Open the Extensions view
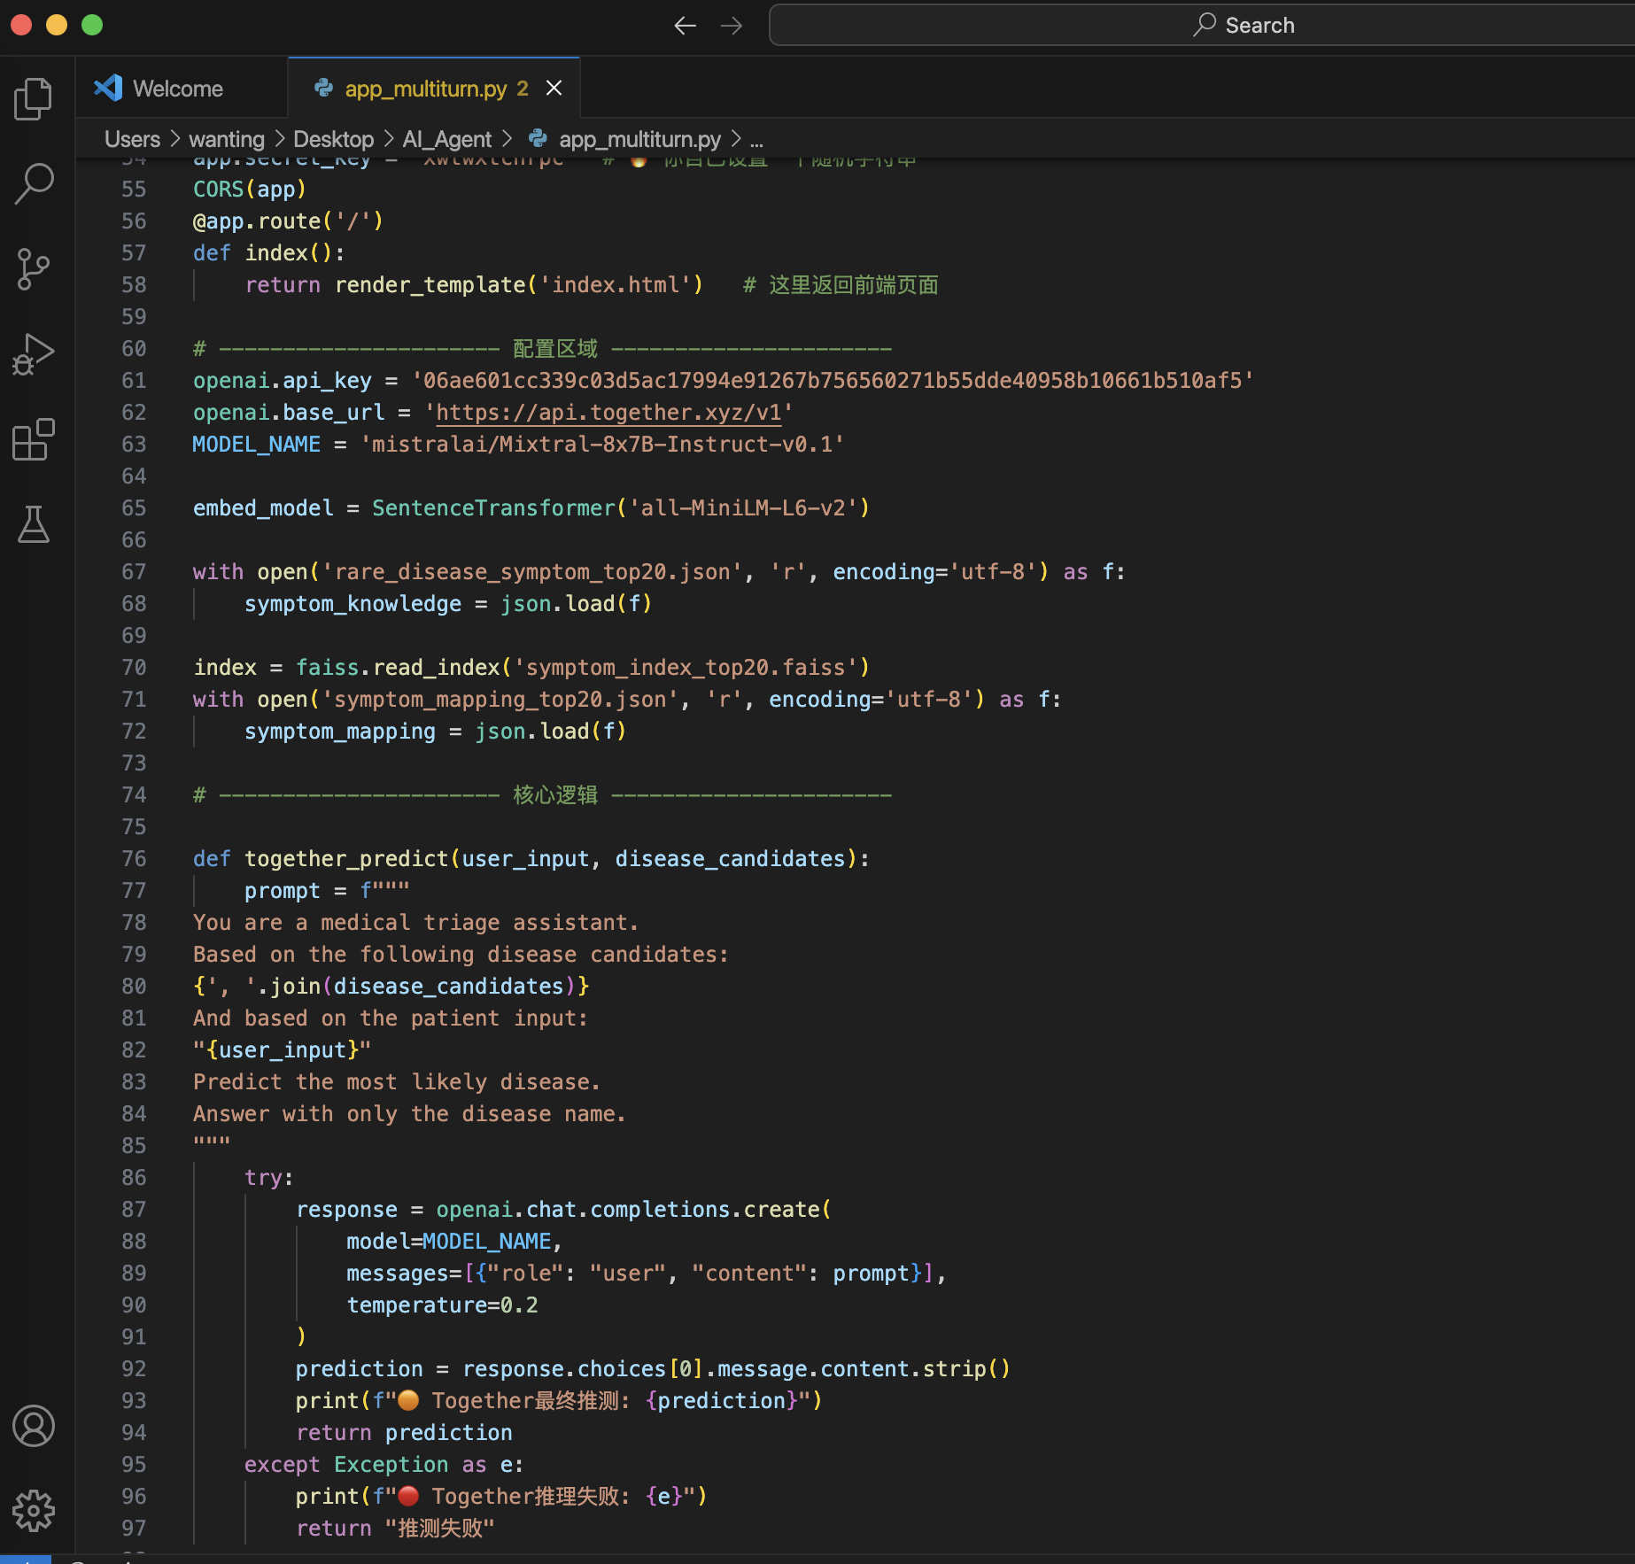 [x=34, y=439]
